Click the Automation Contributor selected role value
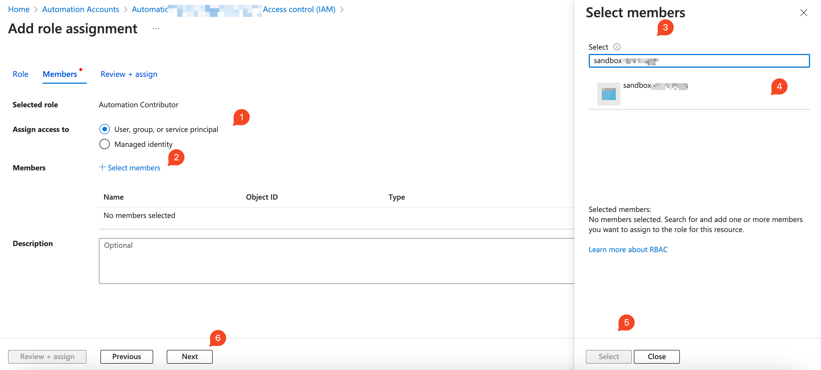The width and height of the screenshot is (821, 370). coord(138,105)
